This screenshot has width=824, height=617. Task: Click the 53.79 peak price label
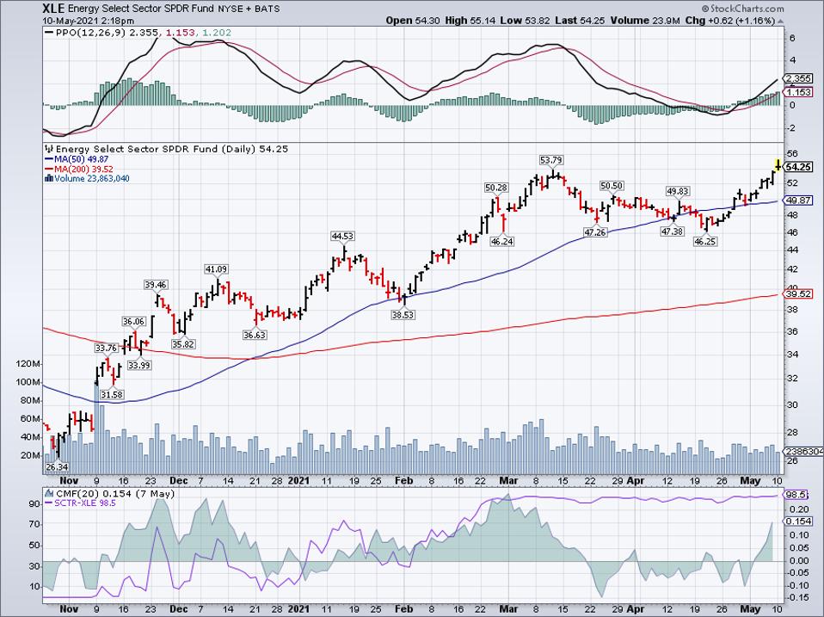[552, 160]
